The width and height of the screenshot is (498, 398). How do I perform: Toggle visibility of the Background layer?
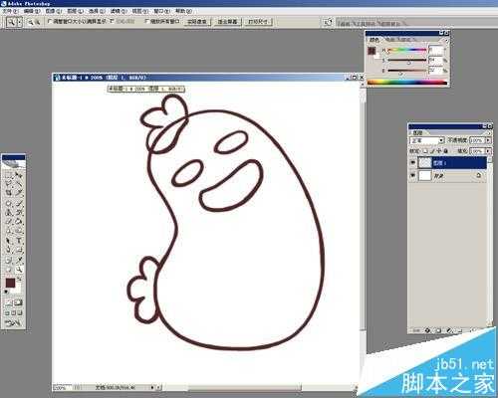pos(412,175)
